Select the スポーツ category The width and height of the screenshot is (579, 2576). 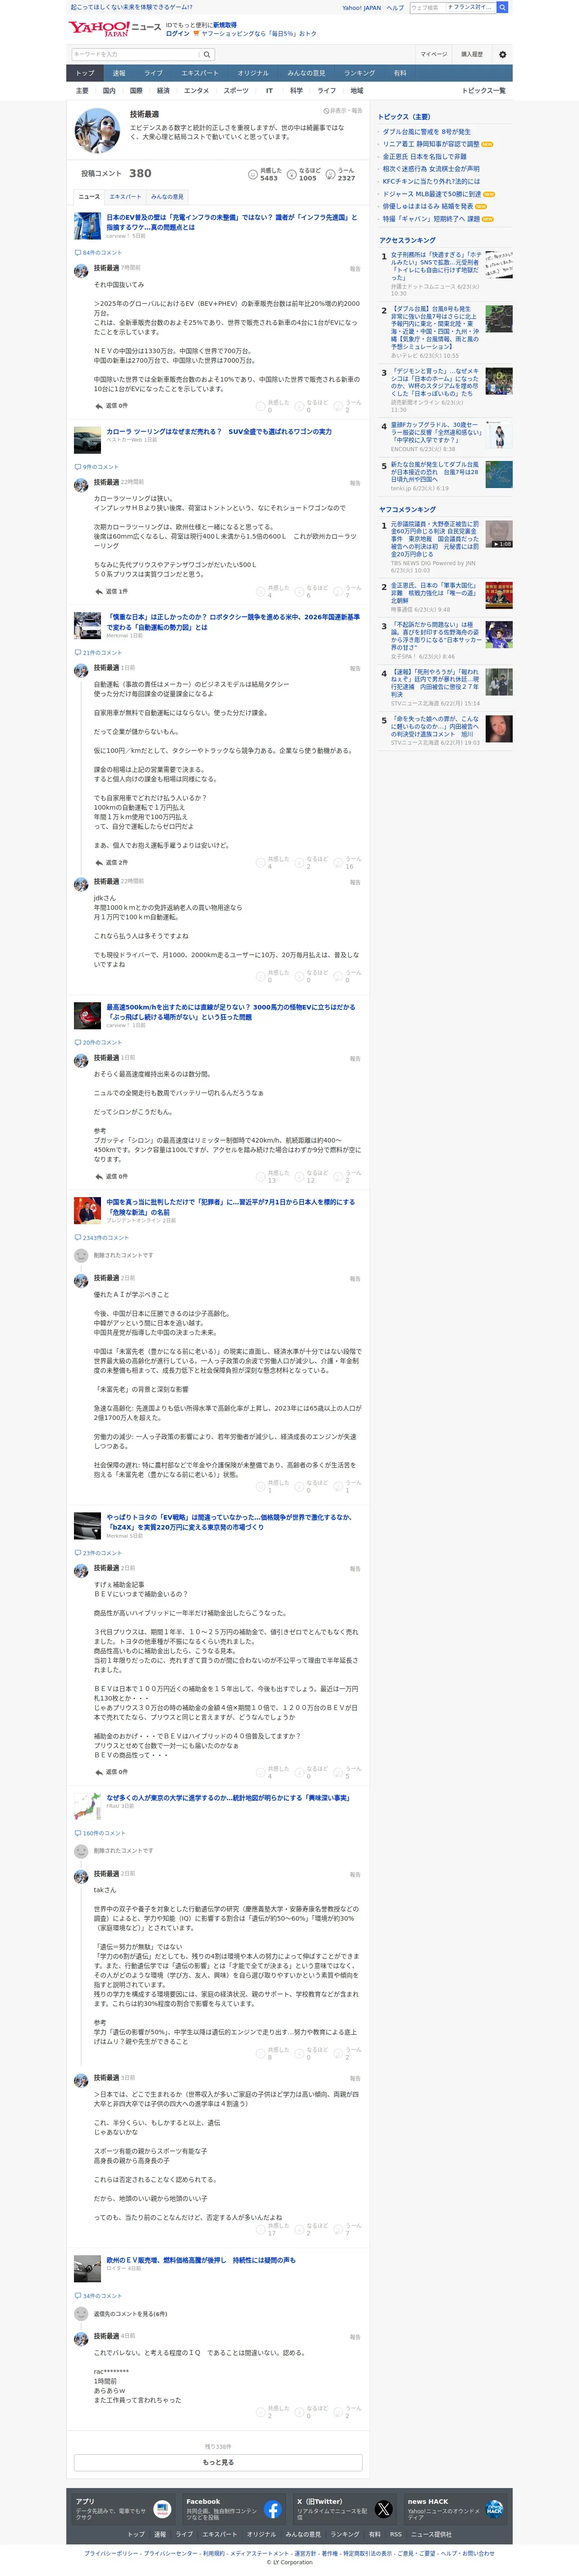[236, 91]
